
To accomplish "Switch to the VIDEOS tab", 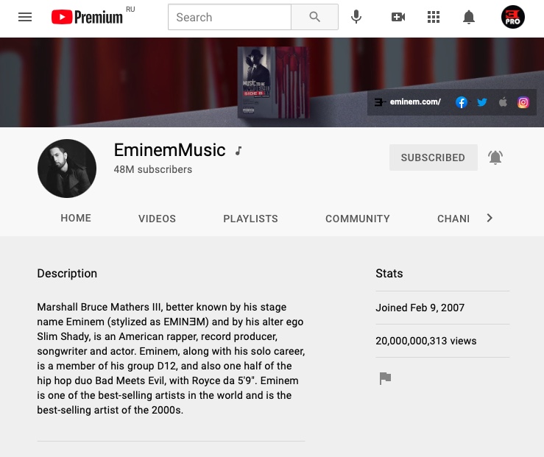I will tap(157, 219).
